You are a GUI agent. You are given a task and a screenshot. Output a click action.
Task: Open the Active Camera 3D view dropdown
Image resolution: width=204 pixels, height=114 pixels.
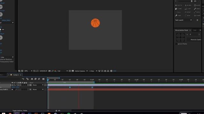click(x=81, y=71)
